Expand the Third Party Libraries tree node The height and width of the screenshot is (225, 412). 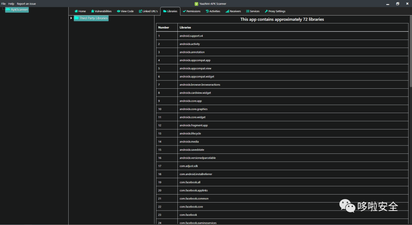(x=71, y=18)
